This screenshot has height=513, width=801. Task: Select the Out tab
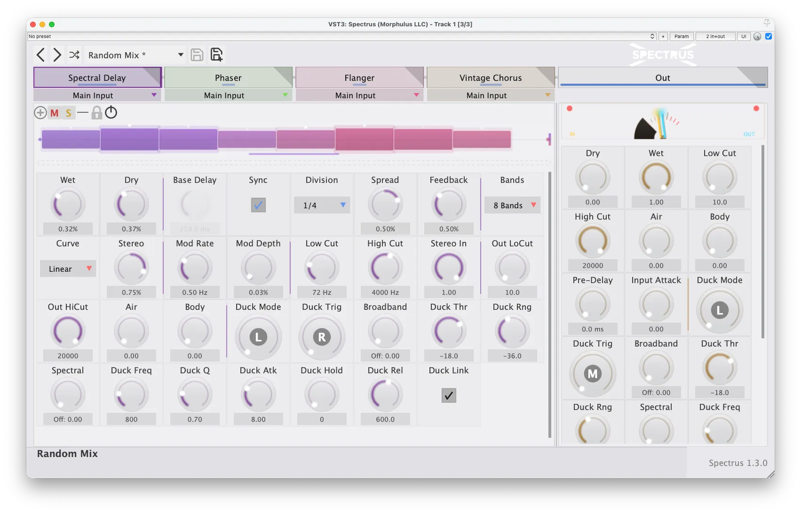pos(663,78)
